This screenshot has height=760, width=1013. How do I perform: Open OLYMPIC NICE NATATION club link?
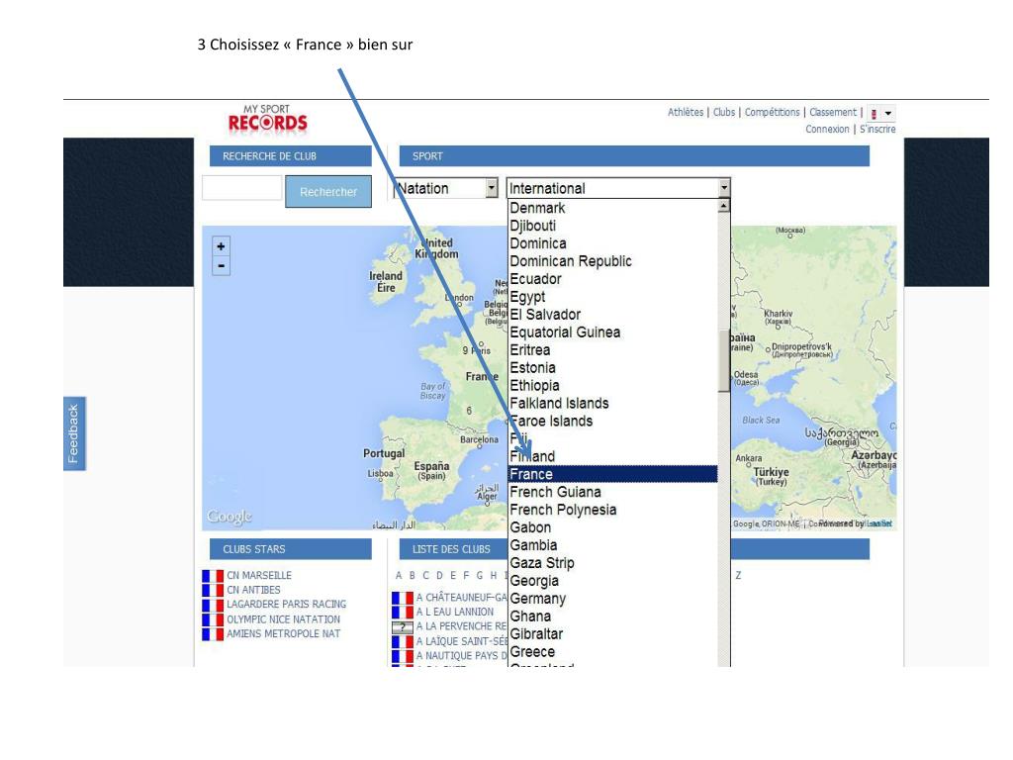click(x=283, y=619)
